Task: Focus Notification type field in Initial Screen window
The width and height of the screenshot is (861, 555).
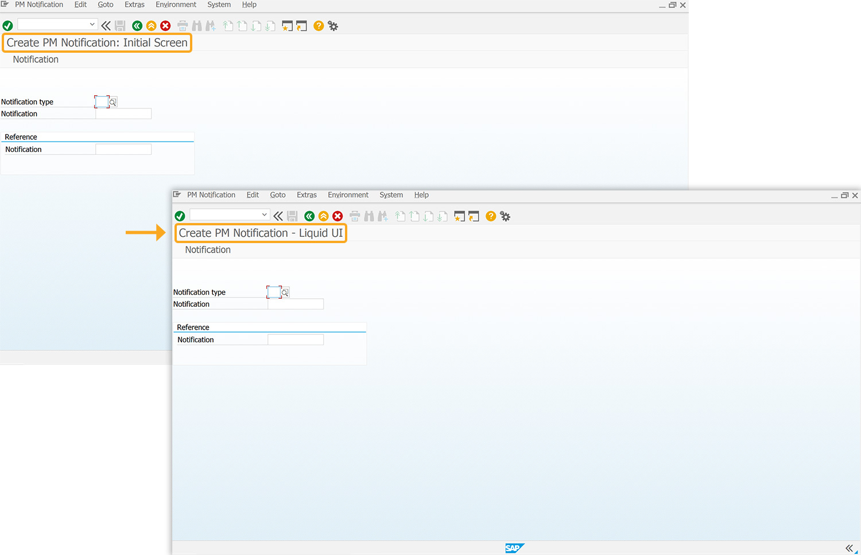Action: (102, 102)
